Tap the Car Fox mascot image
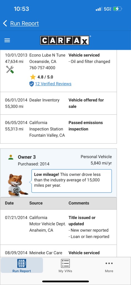131x285 pixels. point(17,185)
